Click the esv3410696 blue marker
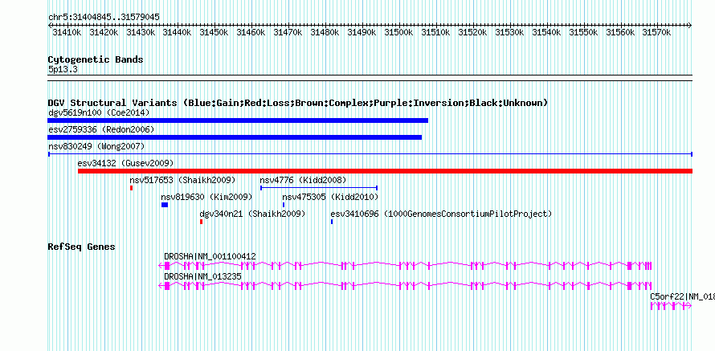This screenshot has height=351, width=715. point(332,222)
